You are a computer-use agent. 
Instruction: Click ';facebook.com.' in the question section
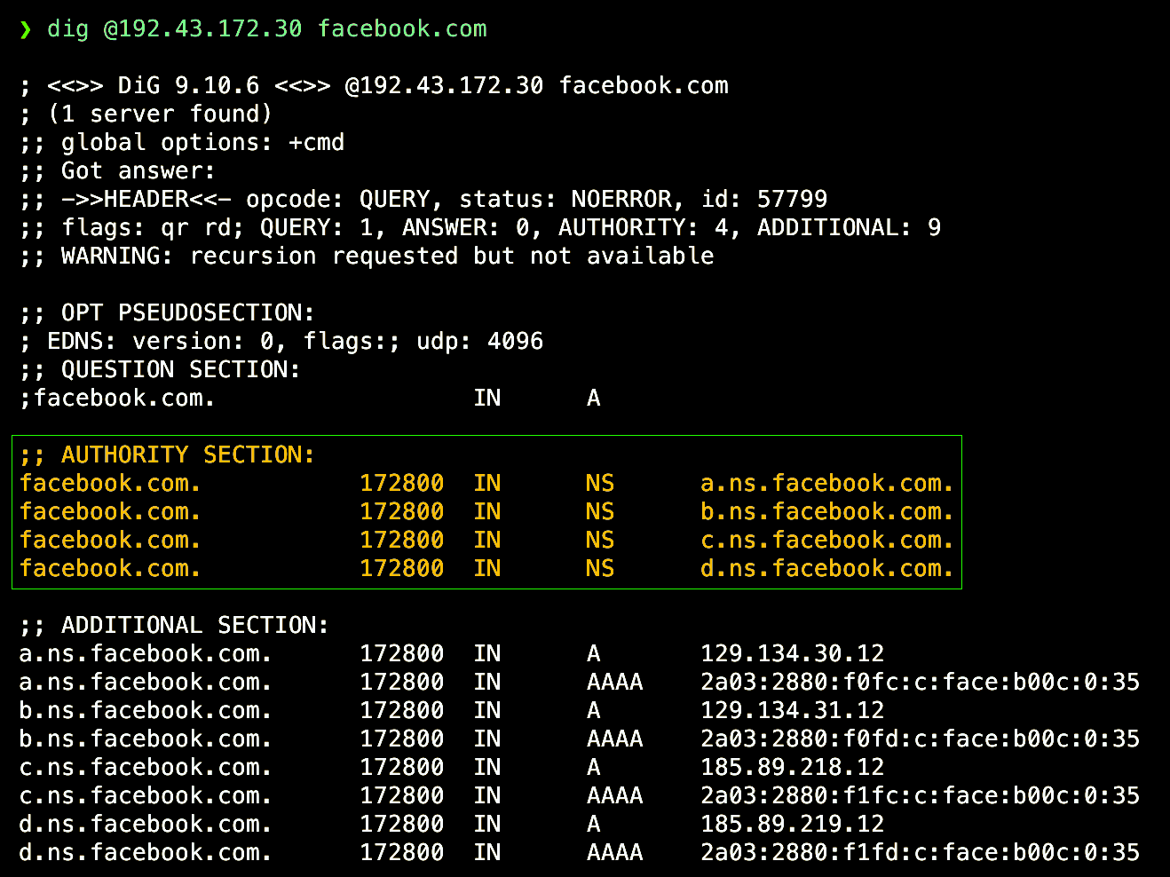pos(117,399)
